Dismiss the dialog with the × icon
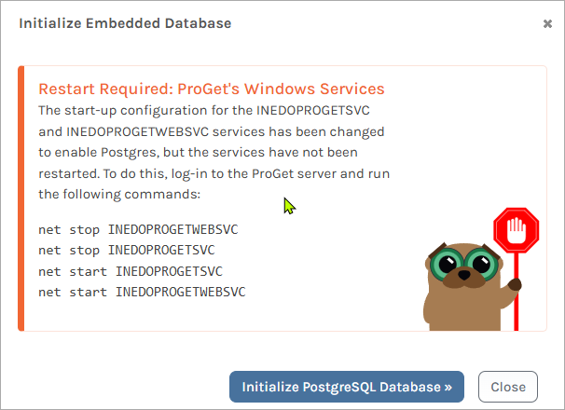 coord(546,23)
